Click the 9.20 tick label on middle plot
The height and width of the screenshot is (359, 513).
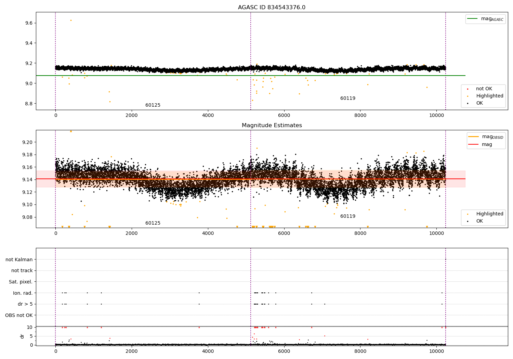click(27, 142)
